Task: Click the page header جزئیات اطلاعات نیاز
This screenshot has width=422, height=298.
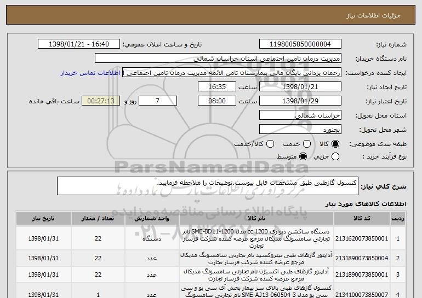Action: tap(373, 15)
